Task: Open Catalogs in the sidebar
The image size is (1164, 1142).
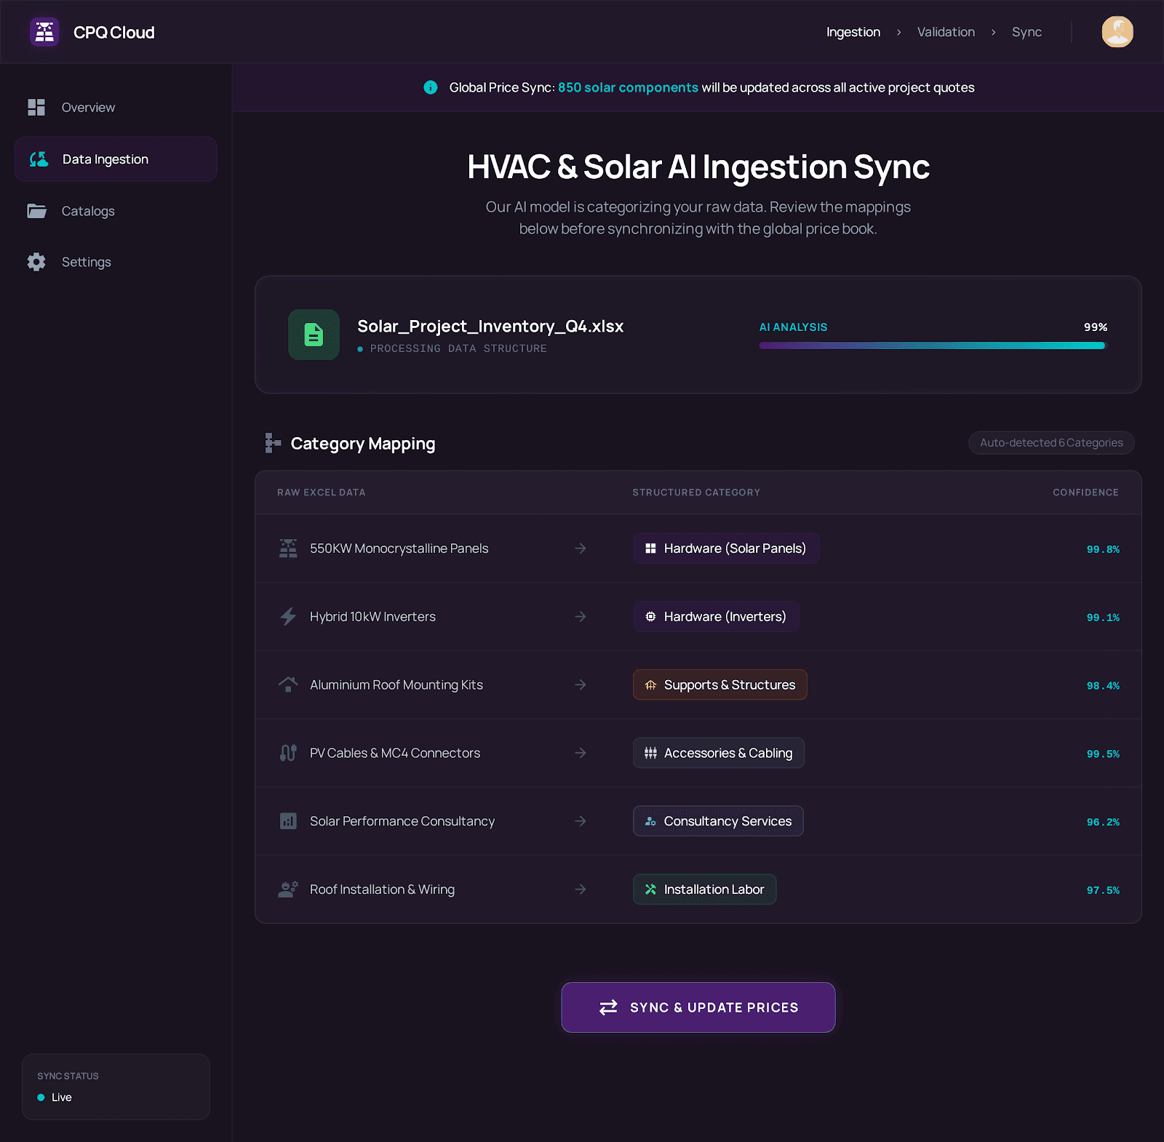Action: 88,211
